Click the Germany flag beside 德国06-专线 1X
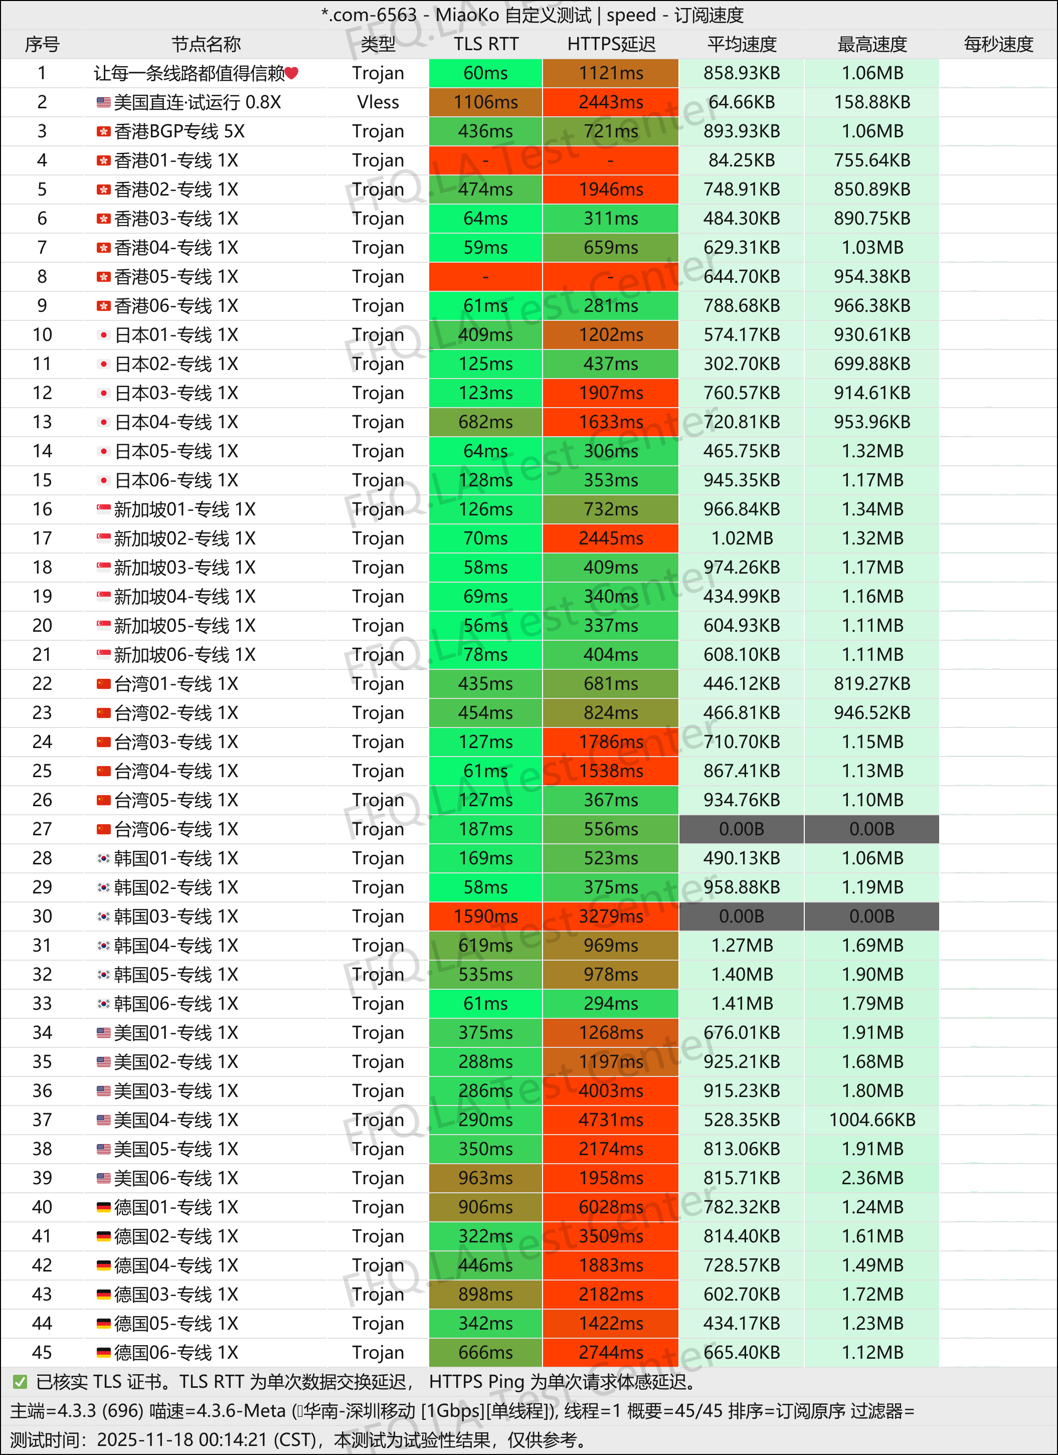This screenshot has width=1058, height=1455. pos(103,1353)
